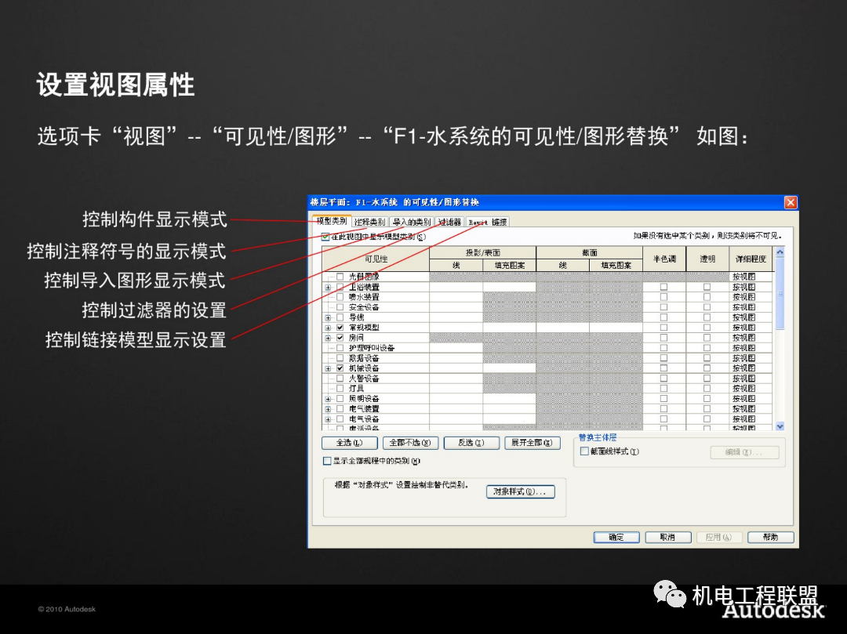The image size is (847, 634).
Task: Expand the 导线 category
Action: click(x=328, y=318)
